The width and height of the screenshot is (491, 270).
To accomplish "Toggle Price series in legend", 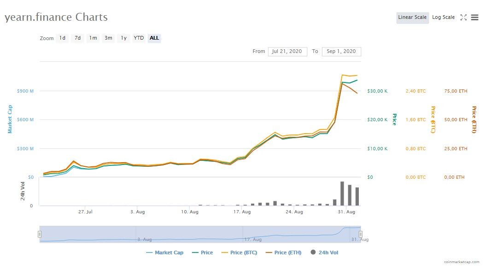I will [x=202, y=253].
